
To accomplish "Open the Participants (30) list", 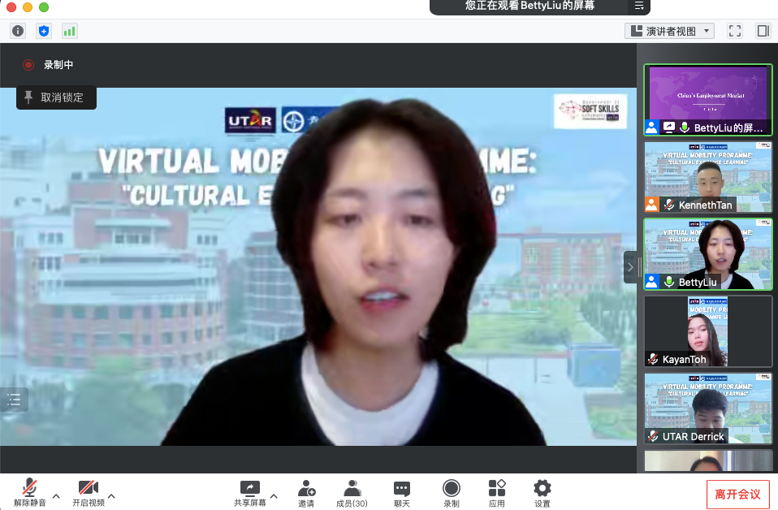I will [352, 492].
